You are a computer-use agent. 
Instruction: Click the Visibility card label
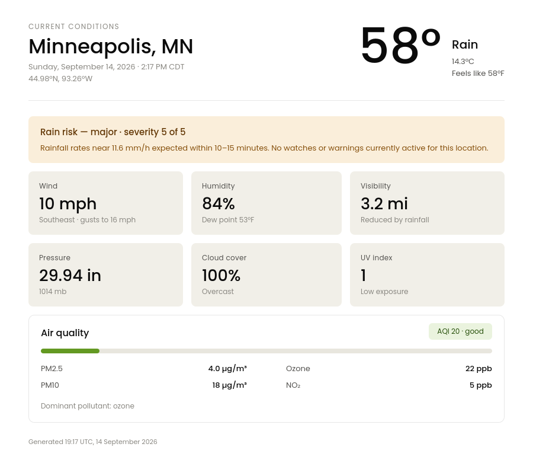coord(375,186)
